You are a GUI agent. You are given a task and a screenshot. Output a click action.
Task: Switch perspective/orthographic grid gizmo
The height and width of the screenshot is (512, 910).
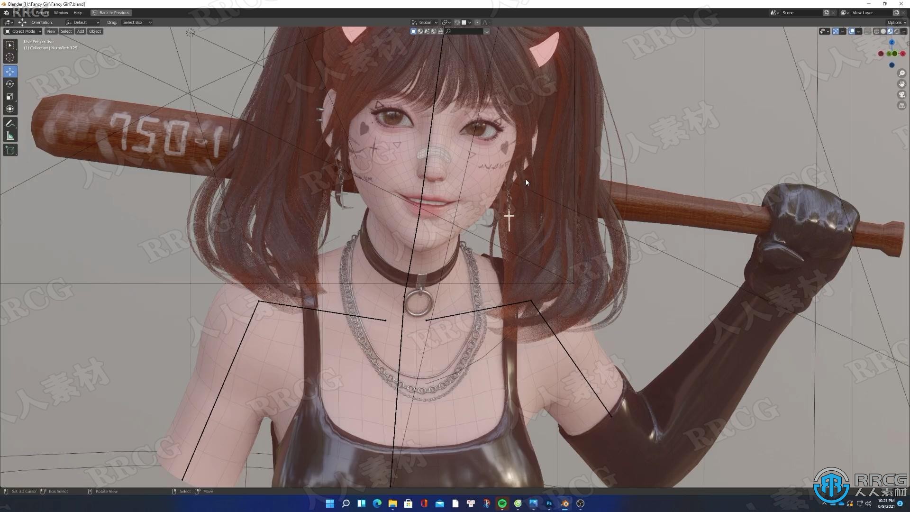point(902,105)
